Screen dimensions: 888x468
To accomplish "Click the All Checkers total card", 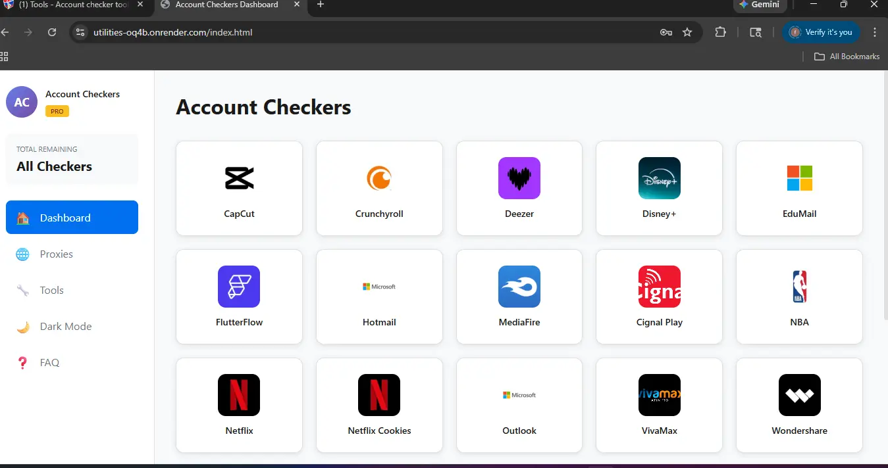I will 72,159.
